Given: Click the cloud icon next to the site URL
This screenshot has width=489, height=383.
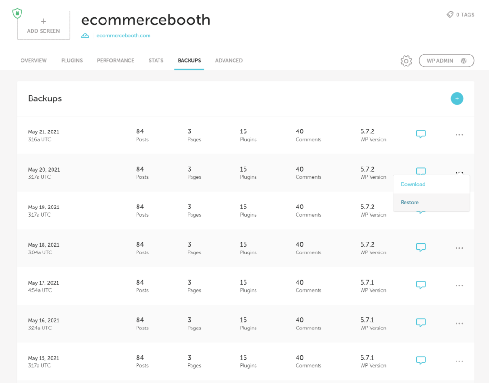Looking at the screenshot, I should [85, 35].
